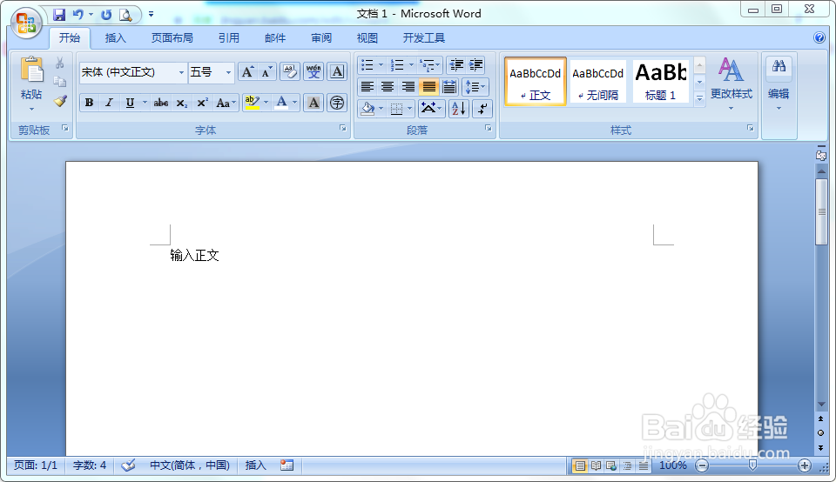Activate the Format Painter brush
Image resolution: width=836 pixels, height=482 pixels.
(60, 101)
